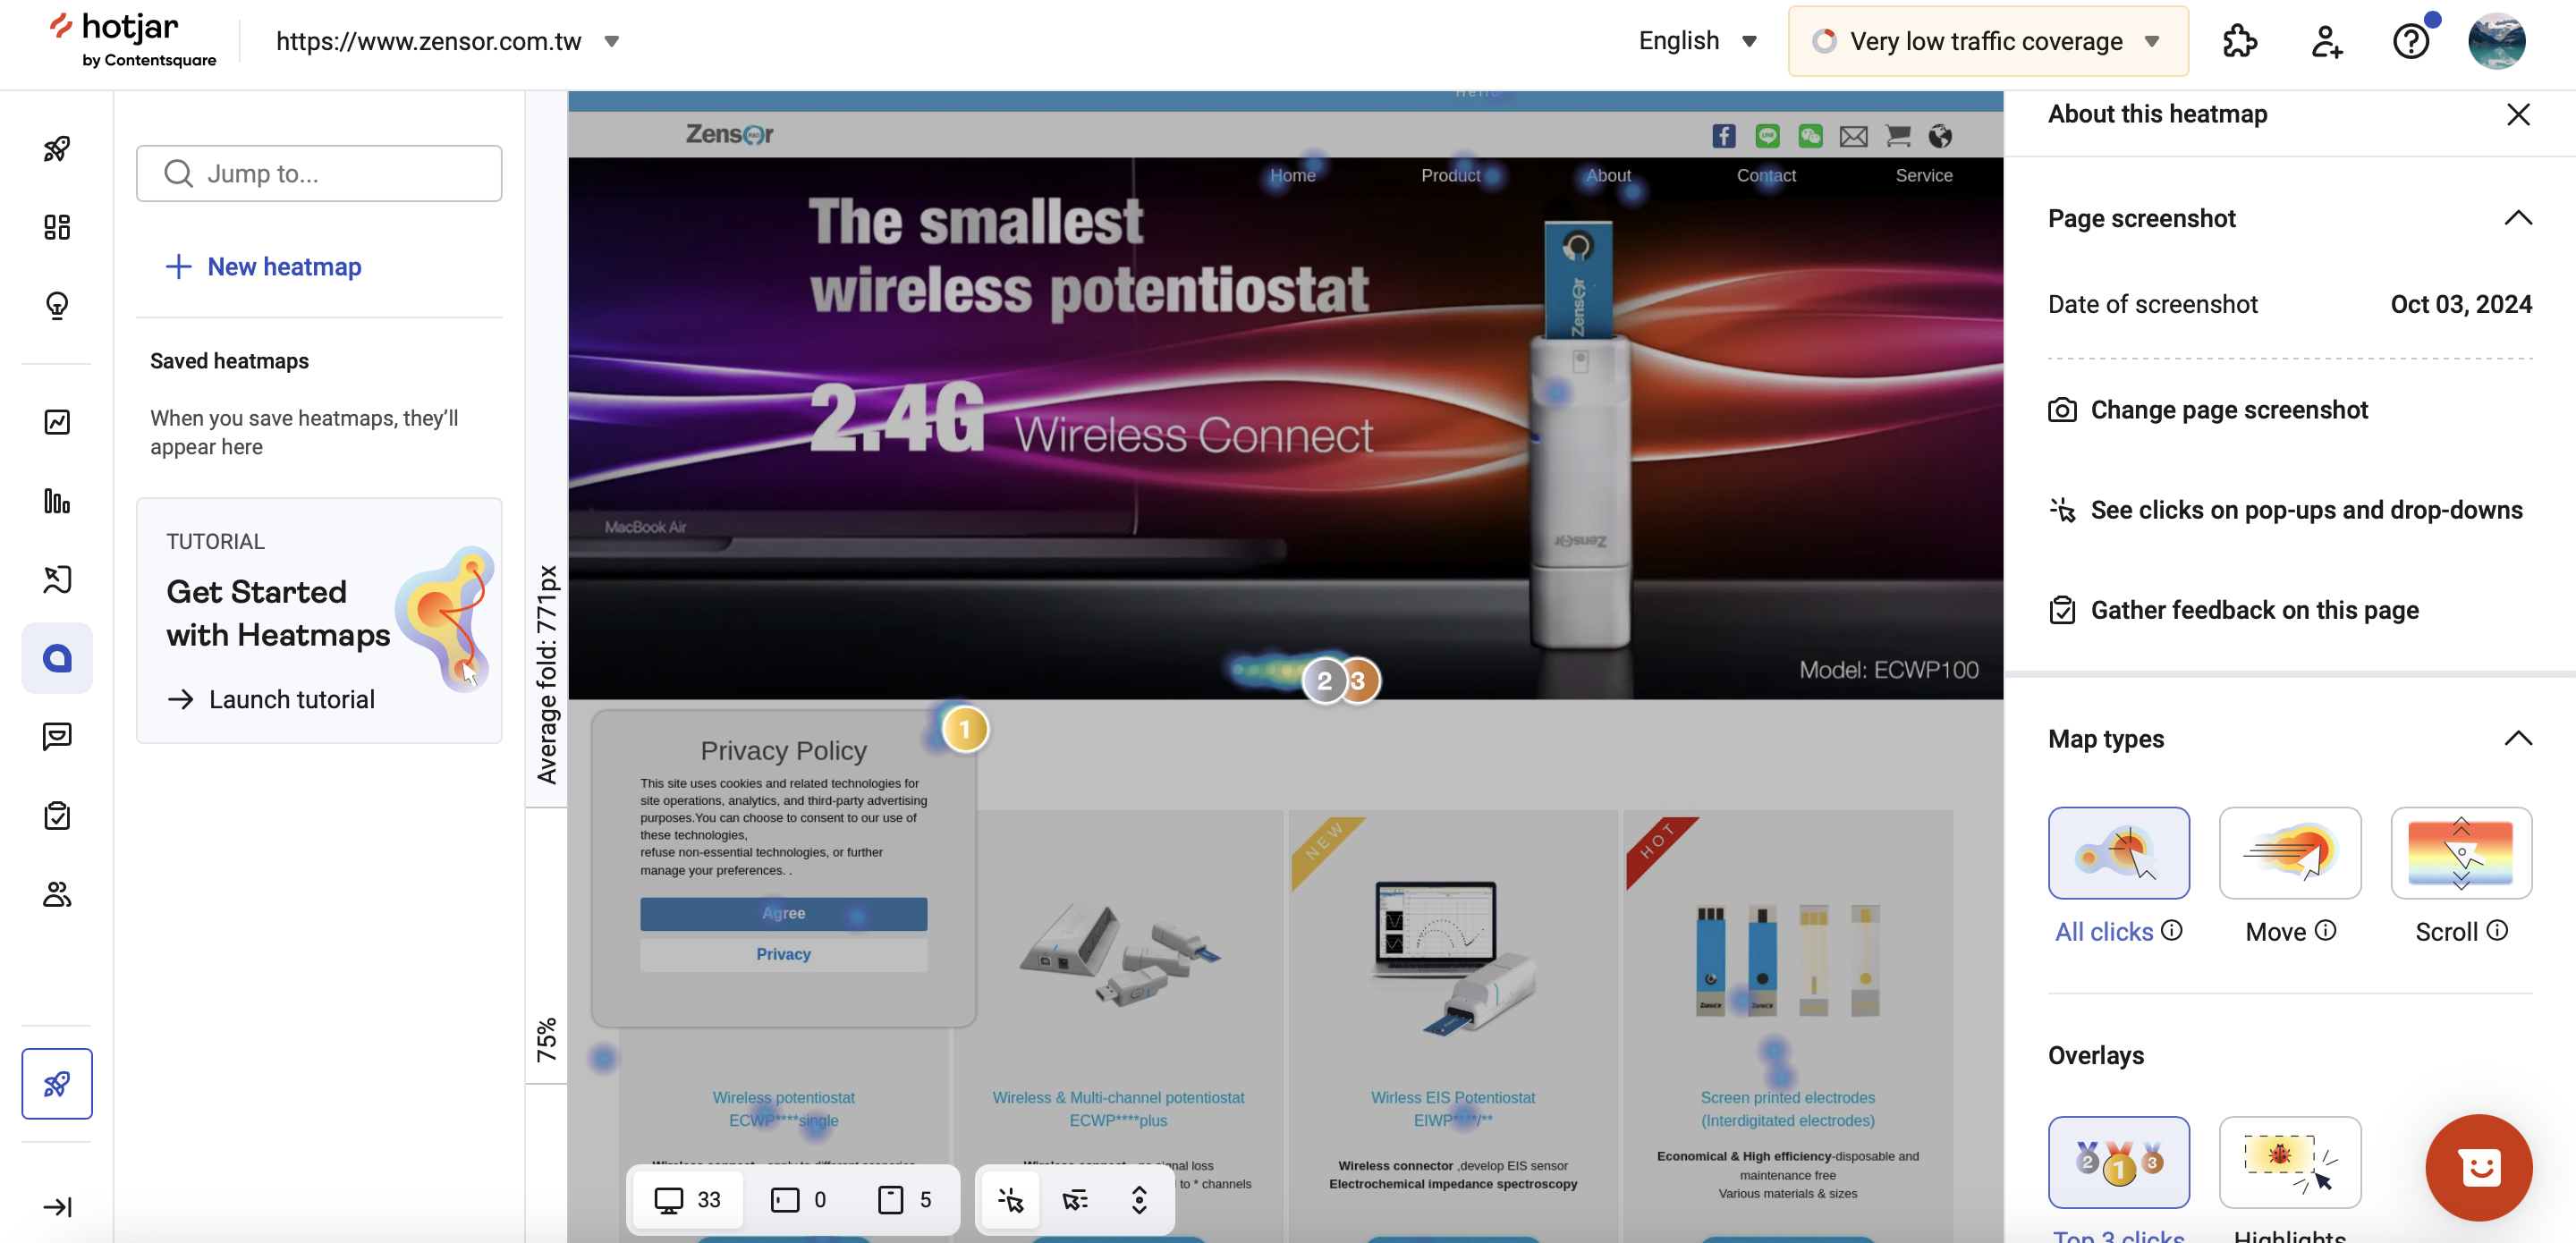Open the Scroll info icon
Image resolution: width=2576 pixels, height=1243 pixels.
coord(2496,930)
